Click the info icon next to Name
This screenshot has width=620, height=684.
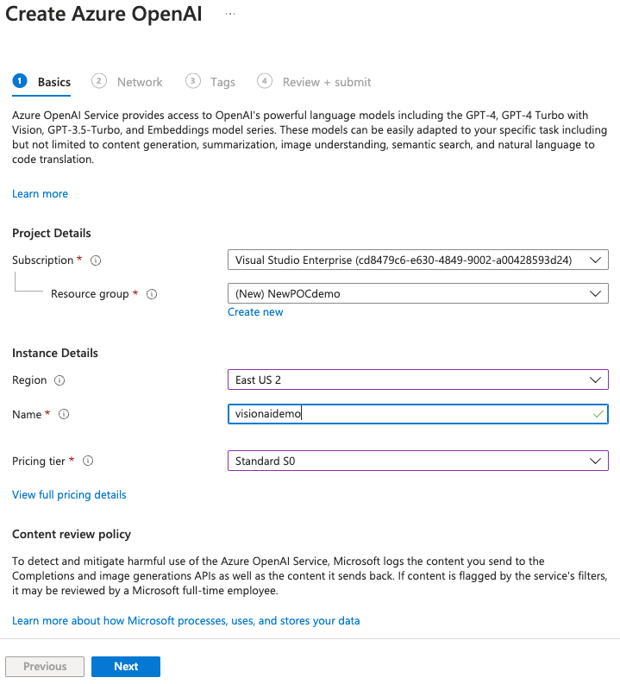pos(64,415)
